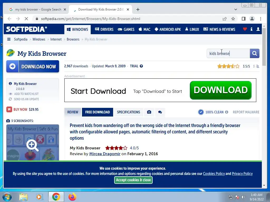This screenshot has width=270, height=202.
Task: Toggle Chrome side panel icon
Action: click(243, 19)
